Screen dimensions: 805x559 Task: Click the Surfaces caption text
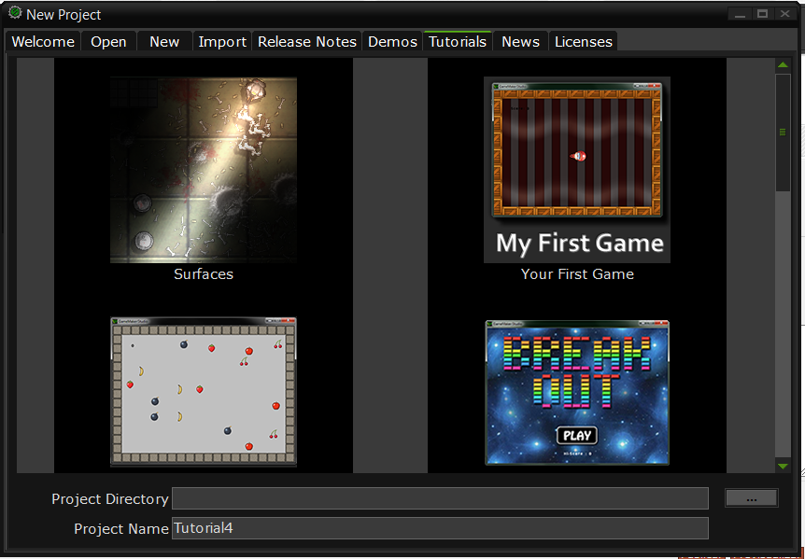point(204,273)
